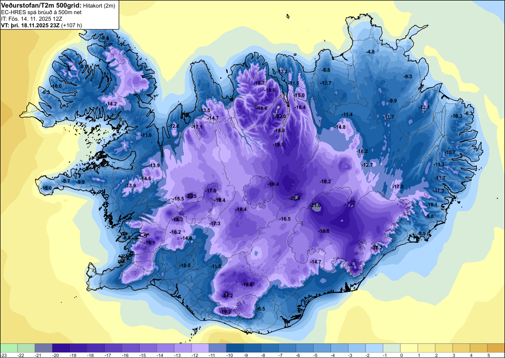Pick the darkest purple legend swatch above -20
The image size is (505, 358).
pos(61,348)
